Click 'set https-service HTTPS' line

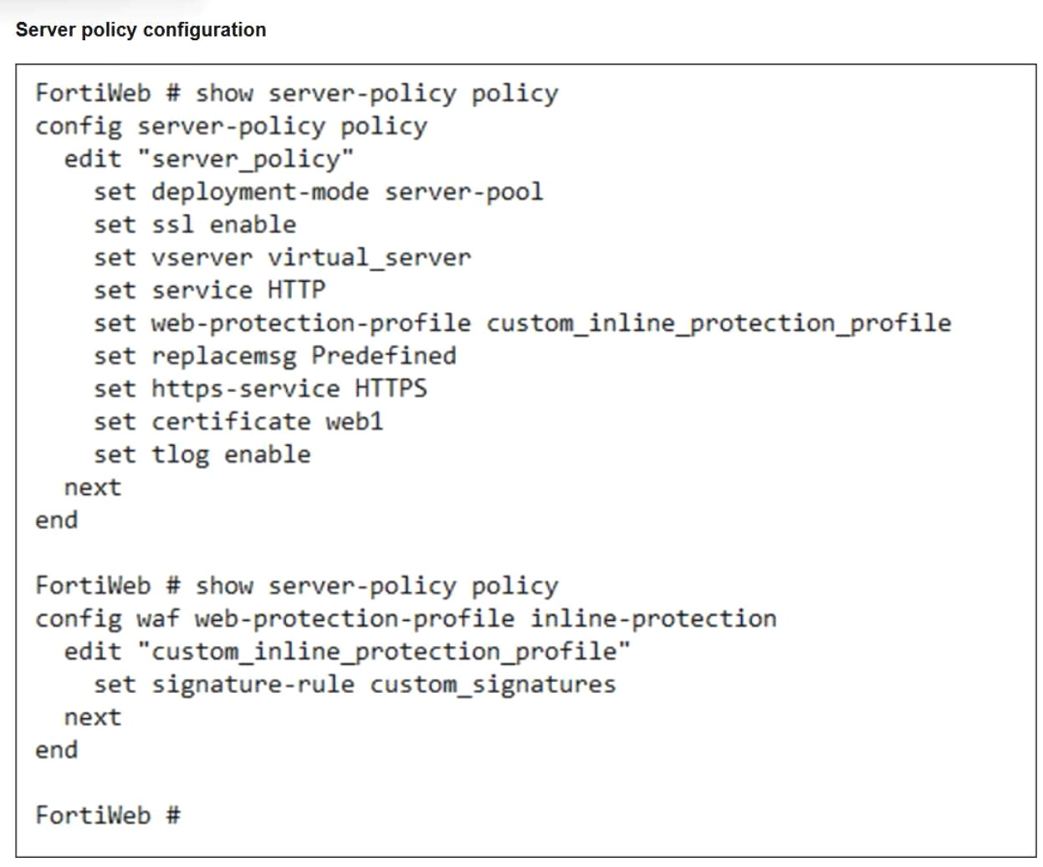click(260, 388)
